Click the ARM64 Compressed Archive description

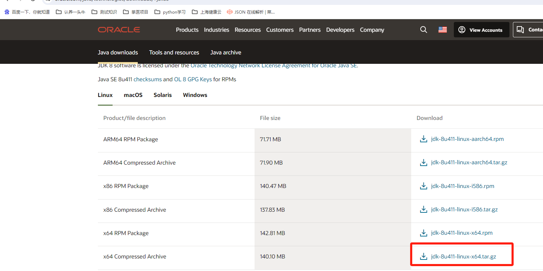[x=140, y=163]
